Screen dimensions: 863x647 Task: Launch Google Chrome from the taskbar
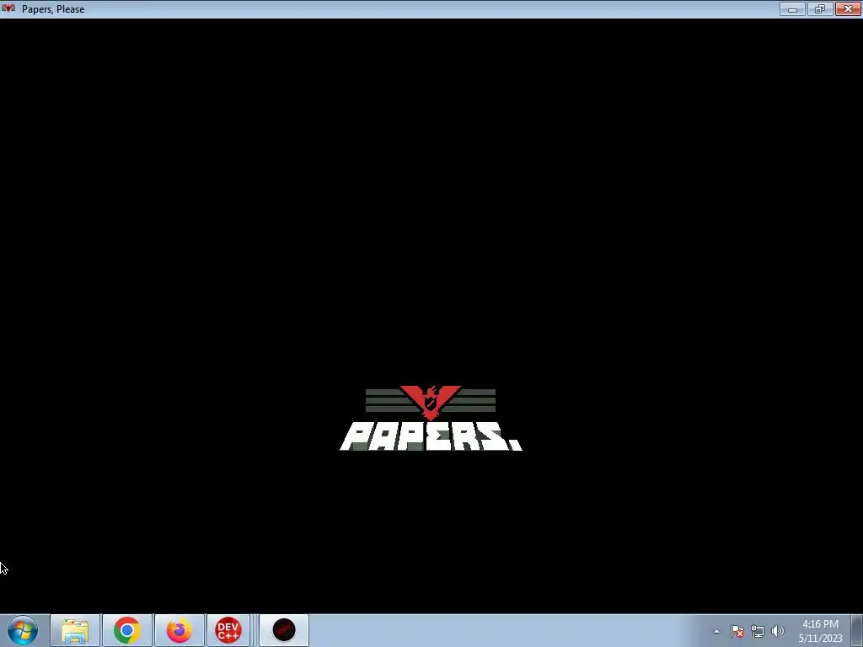pos(127,630)
